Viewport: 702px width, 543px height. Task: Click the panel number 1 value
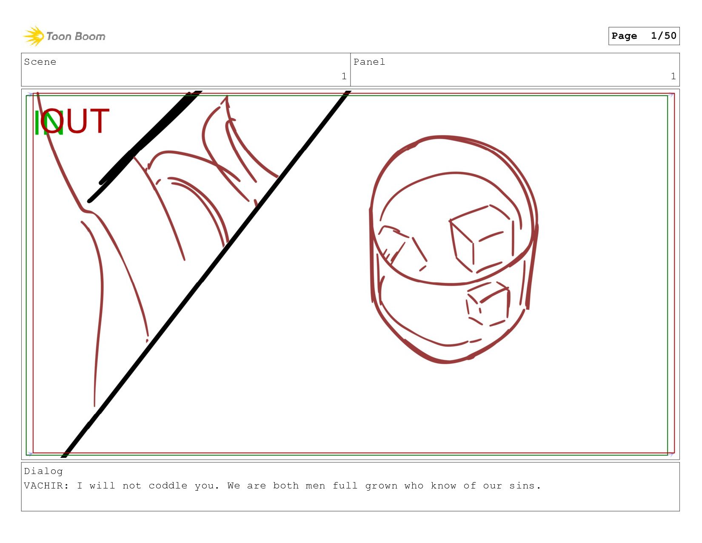pyautogui.click(x=673, y=76)
